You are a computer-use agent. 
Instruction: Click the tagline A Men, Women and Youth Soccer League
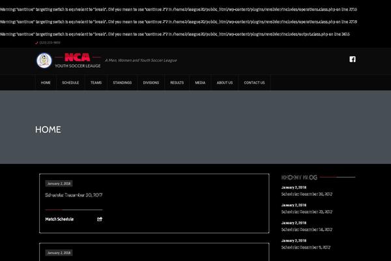(141, 61)
